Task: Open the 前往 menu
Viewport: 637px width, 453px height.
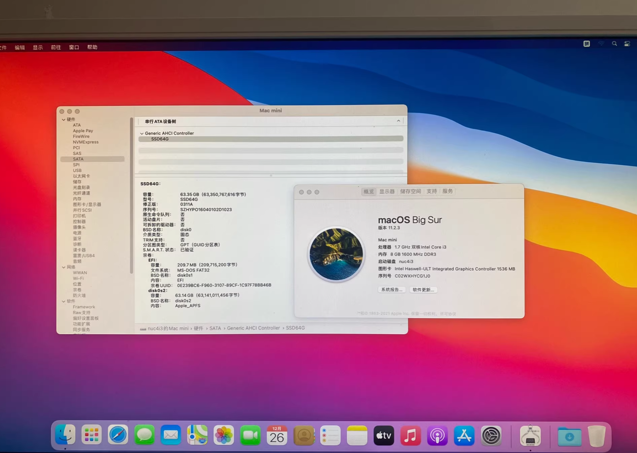Action: click(x=56, y=48)
